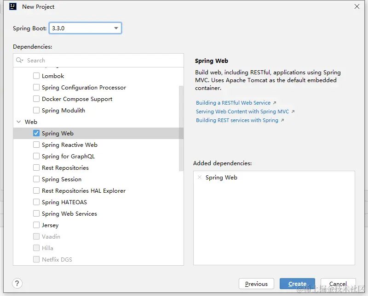This screenshot has width=368, height=296.
Task: Open Building a RESTful Web Service link
Action: click(233, 103)
